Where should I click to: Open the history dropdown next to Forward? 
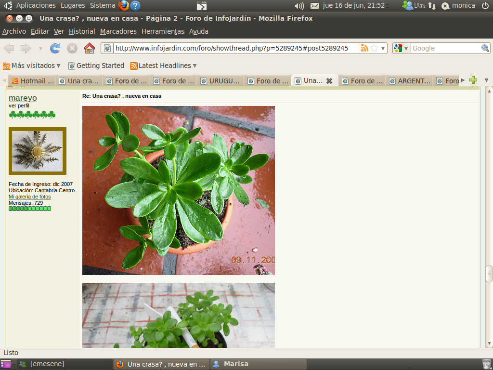[x=40, y=48]
